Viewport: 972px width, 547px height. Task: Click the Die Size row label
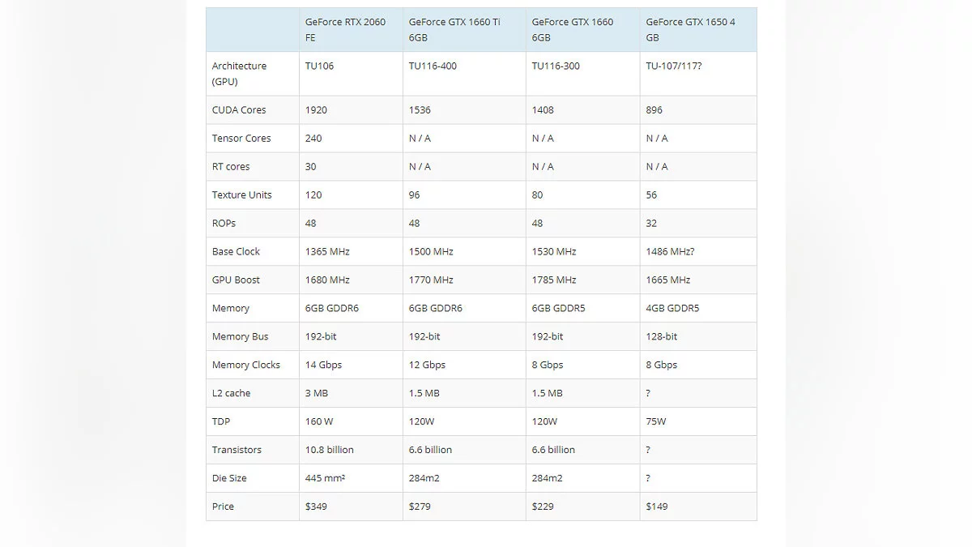pyautogui.click(x=229, y=479)
